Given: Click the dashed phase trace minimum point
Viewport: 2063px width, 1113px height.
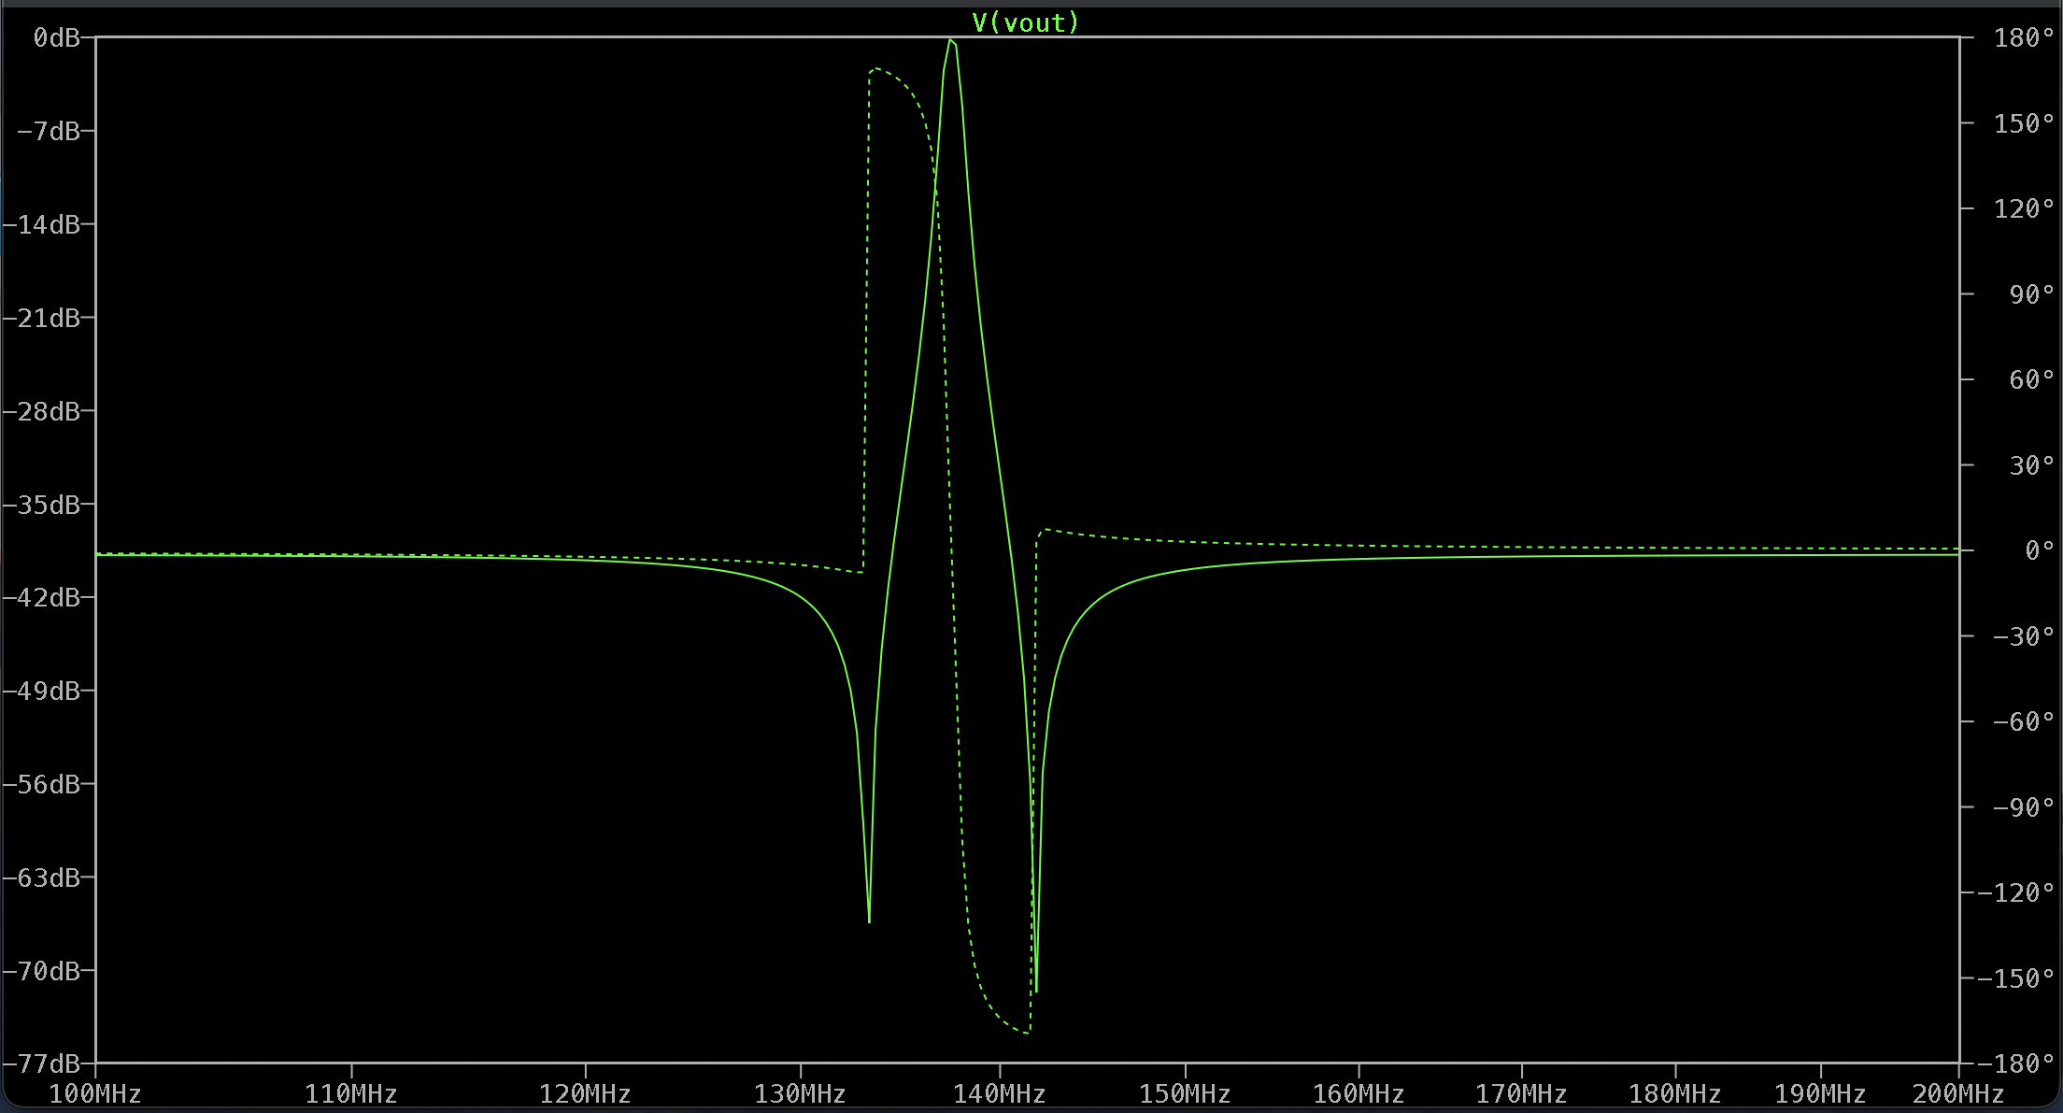Looking at the screenshot, I should [1027, 1033].
